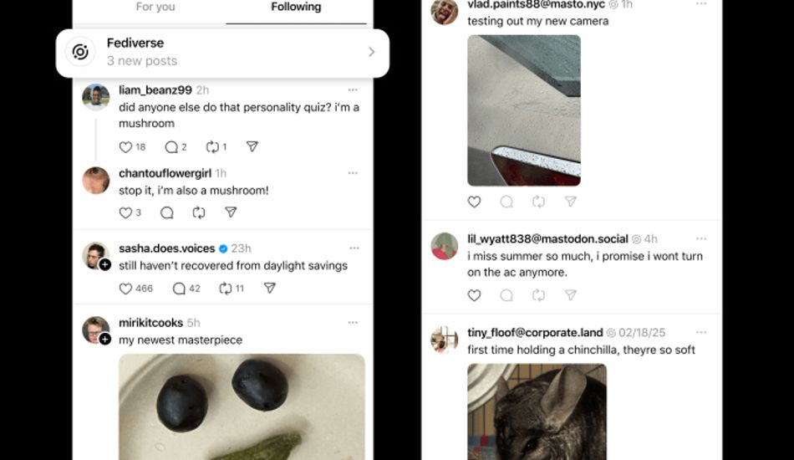Open more options for tiny_floof's post
This screenshot has height=460, width=794.
pos(701,332)
